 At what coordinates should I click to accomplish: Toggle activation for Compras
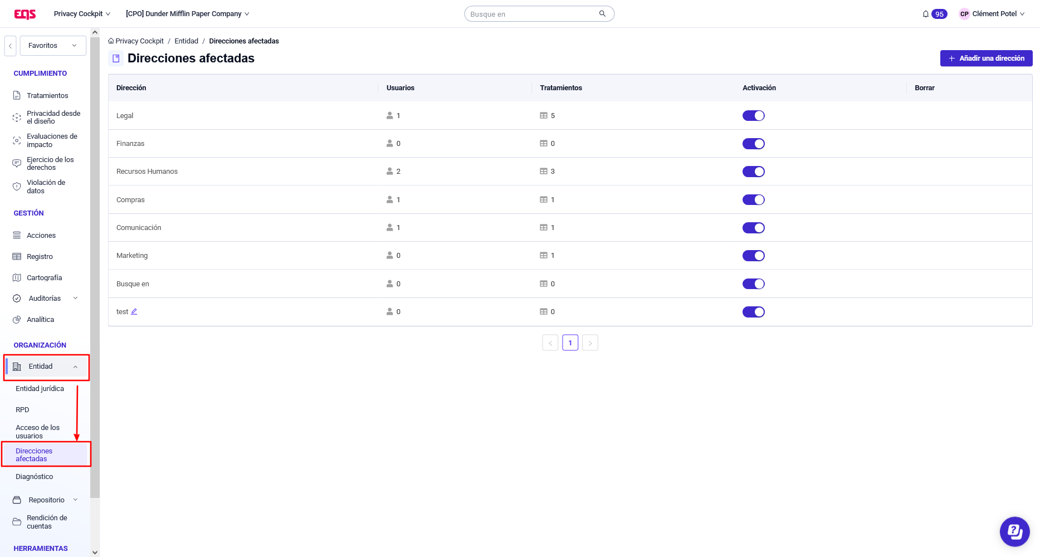point(753,200)
